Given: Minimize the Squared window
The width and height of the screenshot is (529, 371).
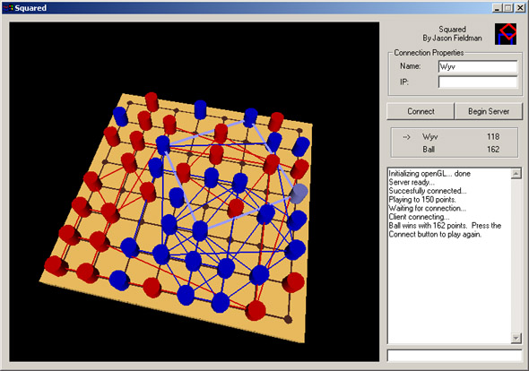Looking at the screenshot, I should (x=497, y=8).
